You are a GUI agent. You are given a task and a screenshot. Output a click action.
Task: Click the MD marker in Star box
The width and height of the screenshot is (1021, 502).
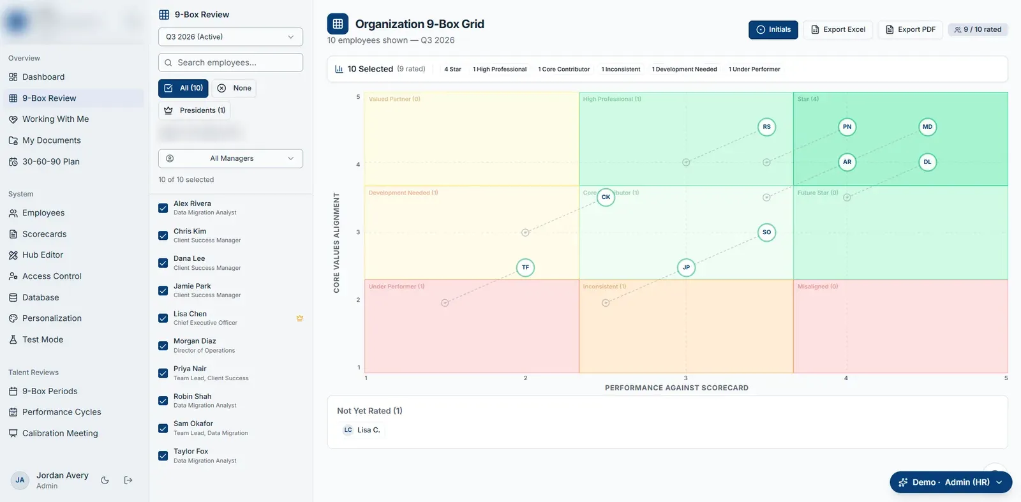click(x=927, y=127)
